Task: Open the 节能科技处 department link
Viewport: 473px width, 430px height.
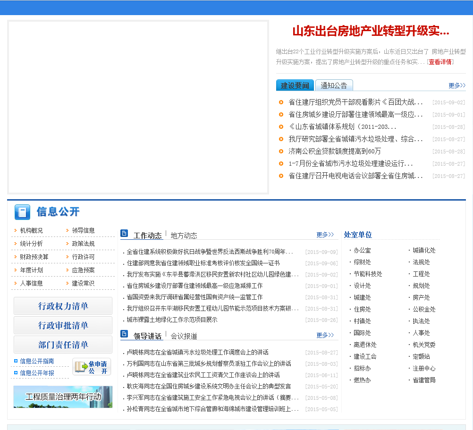Action: tap(368, 274)
